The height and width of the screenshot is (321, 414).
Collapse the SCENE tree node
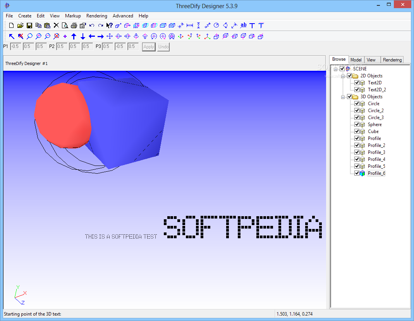pyautogui.click(x=336, y=69)
